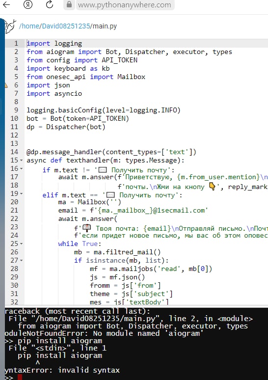Click the envelope emoji on line 16
This screenshot has width=268, height=380.
(103, 170)
